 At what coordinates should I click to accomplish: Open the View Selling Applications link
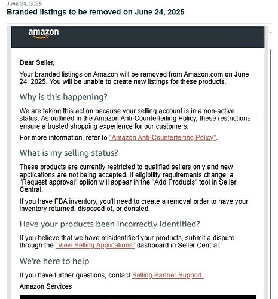click(x=95, y=245)
